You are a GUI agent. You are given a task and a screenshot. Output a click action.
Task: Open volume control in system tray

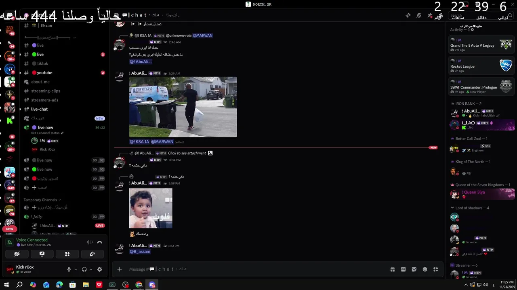coord(485,285)
